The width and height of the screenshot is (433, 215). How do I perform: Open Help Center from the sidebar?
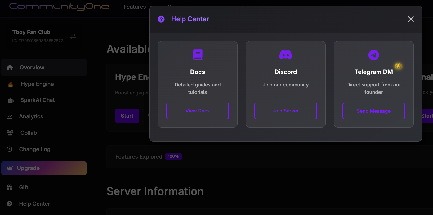44,204
